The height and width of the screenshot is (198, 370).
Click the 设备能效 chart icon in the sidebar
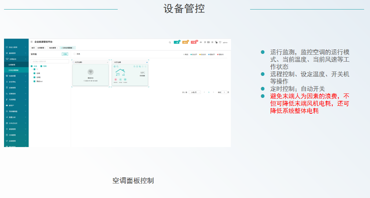tap(7, 93)
